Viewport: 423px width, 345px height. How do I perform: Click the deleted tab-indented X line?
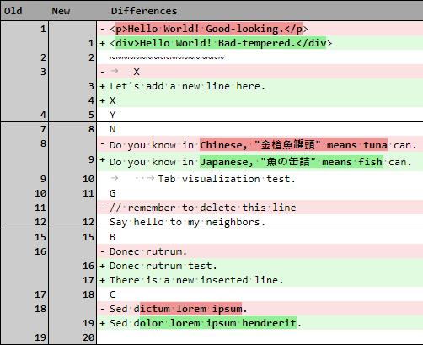(x=260, y=72)
